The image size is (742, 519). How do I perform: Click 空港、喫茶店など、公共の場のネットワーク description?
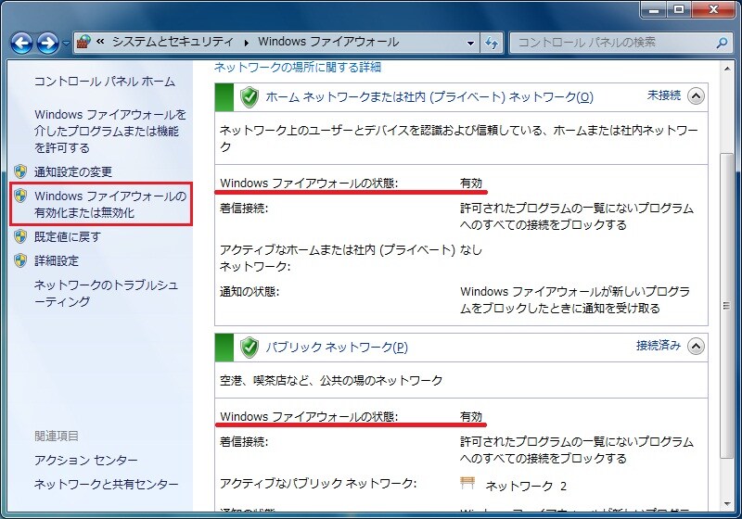331,381
